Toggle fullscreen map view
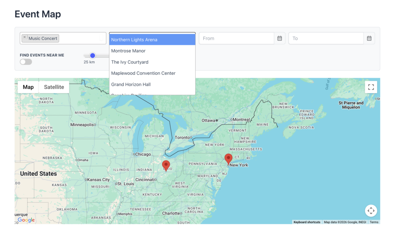393x232 pixels. [371, 87]
